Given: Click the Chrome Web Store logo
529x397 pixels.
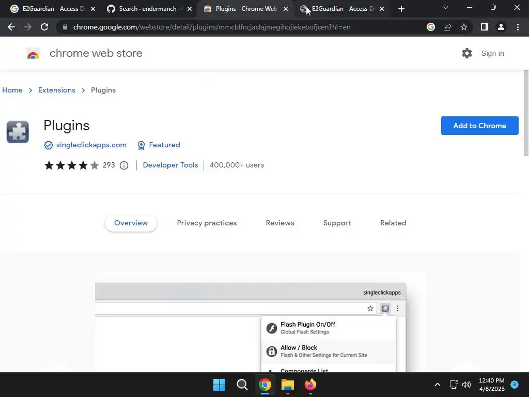Looking at the screenshot, I should (33, 53).
